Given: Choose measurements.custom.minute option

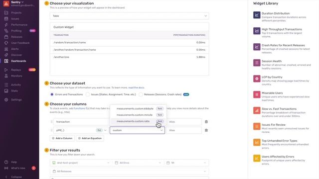Looking at the screenshot, I should coord(139,115).
